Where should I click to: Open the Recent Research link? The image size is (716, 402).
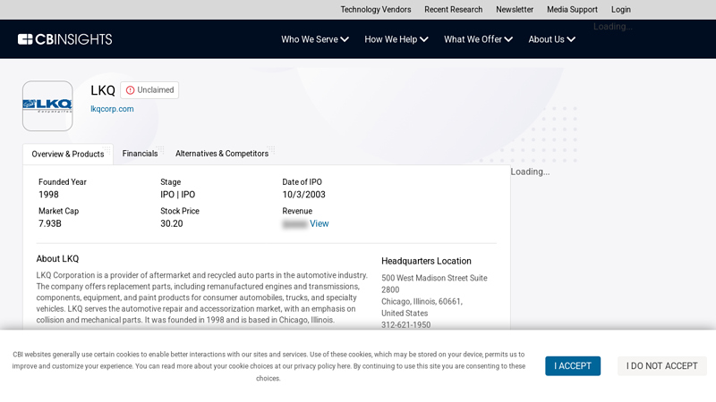coord(453,10)
